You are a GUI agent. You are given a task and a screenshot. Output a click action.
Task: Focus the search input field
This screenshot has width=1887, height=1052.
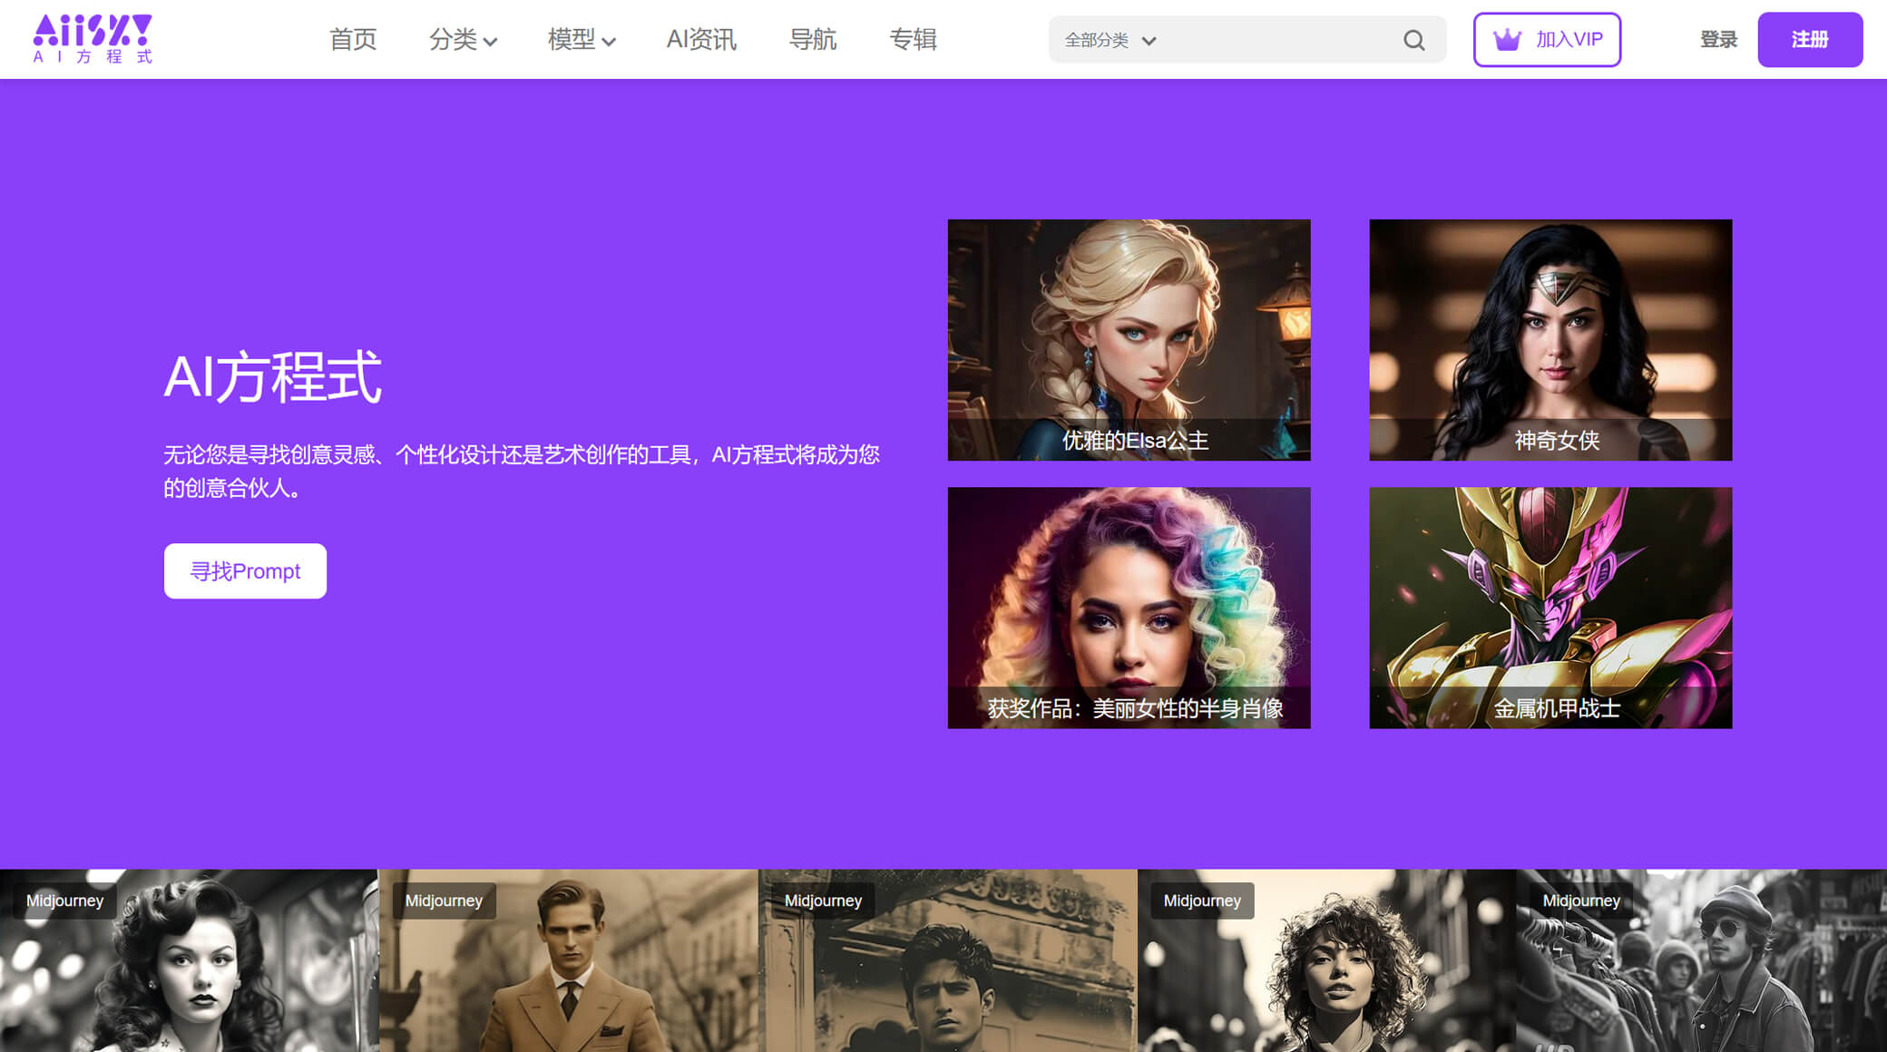[x=1279, y=40]
